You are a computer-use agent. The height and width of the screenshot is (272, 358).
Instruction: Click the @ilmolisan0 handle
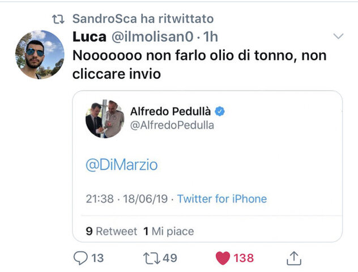pos(154,37)
